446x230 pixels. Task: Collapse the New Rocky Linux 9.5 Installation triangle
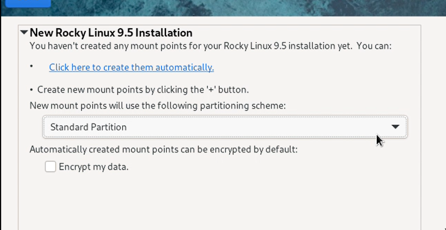[x=24, y=32]
